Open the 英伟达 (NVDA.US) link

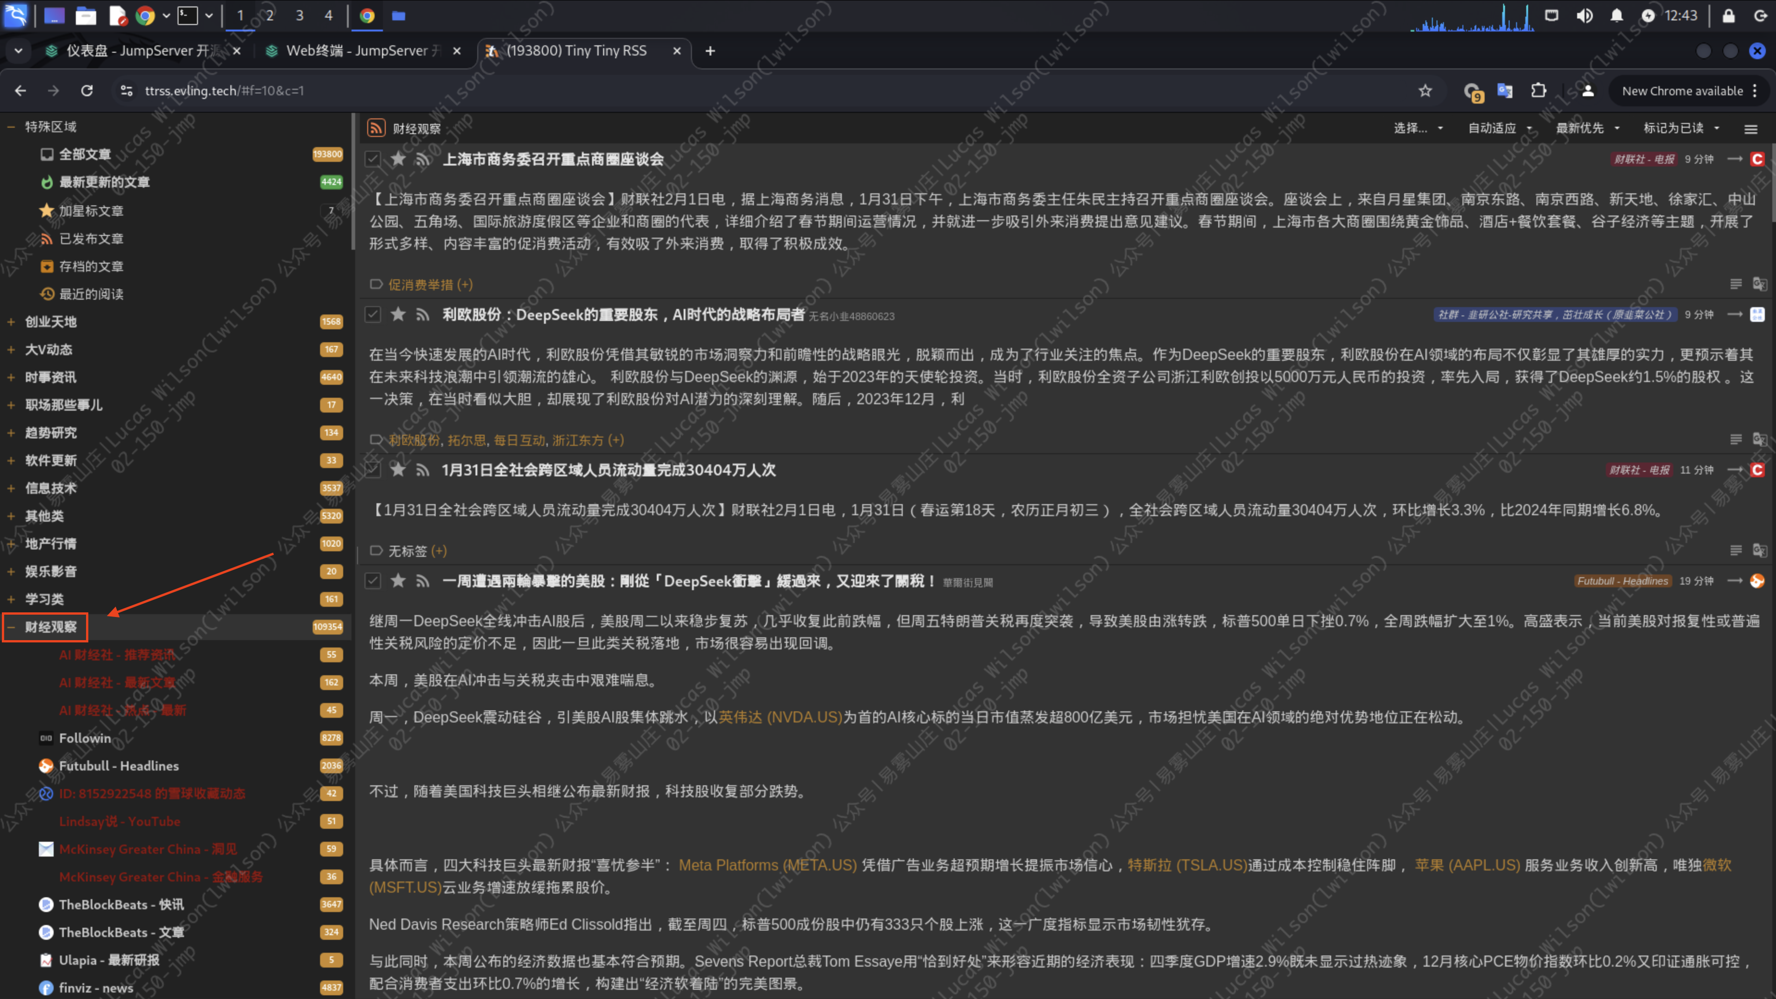[780, 717]
